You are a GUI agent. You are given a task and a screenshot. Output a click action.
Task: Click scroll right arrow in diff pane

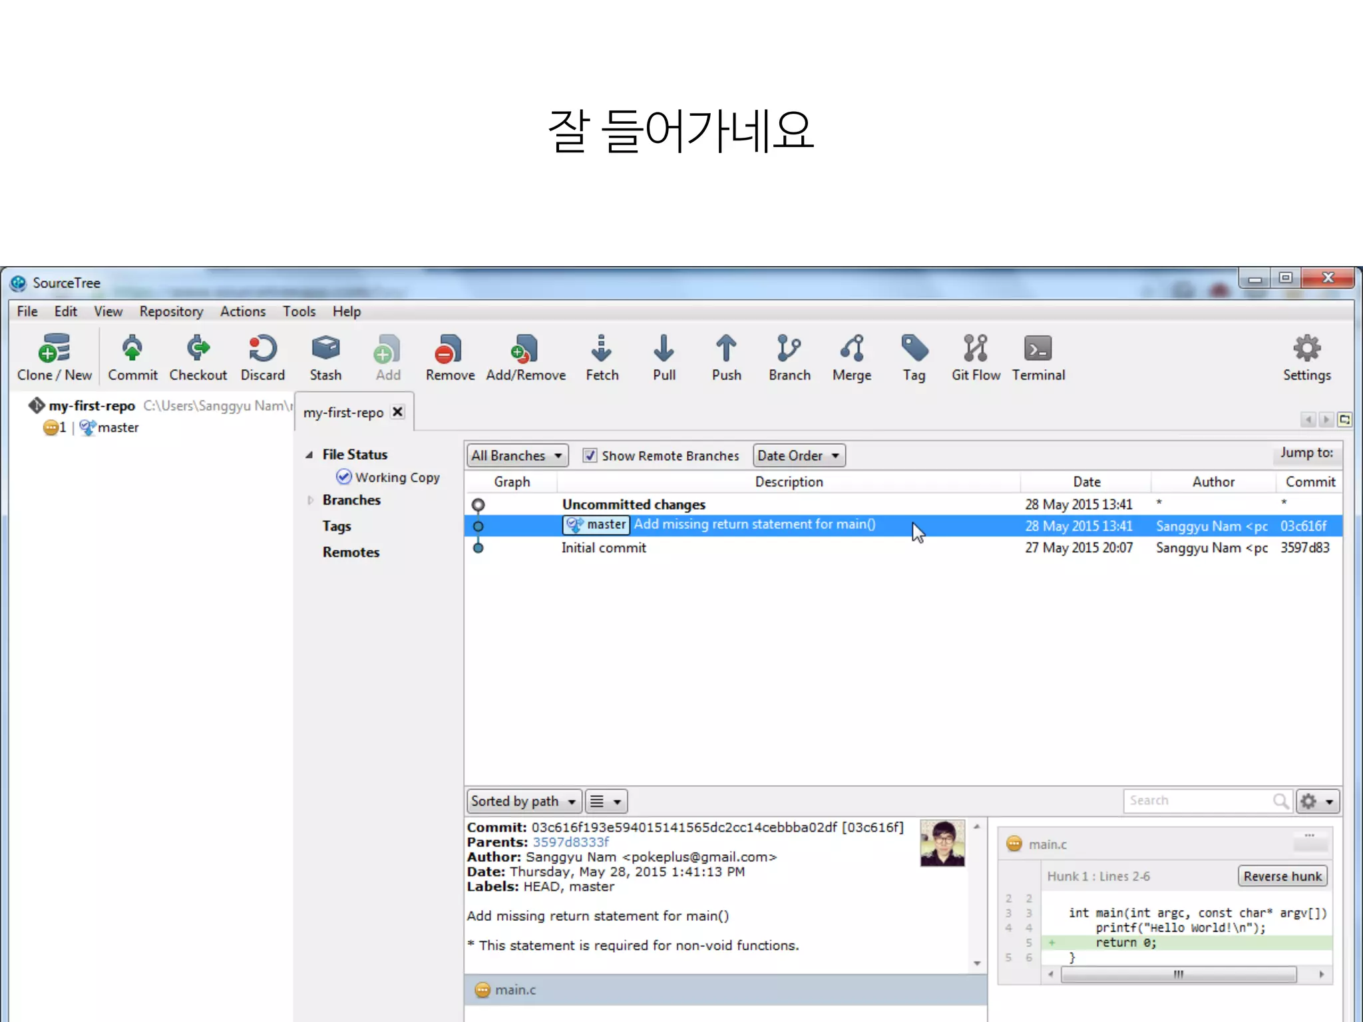[x=1321, y=975]
